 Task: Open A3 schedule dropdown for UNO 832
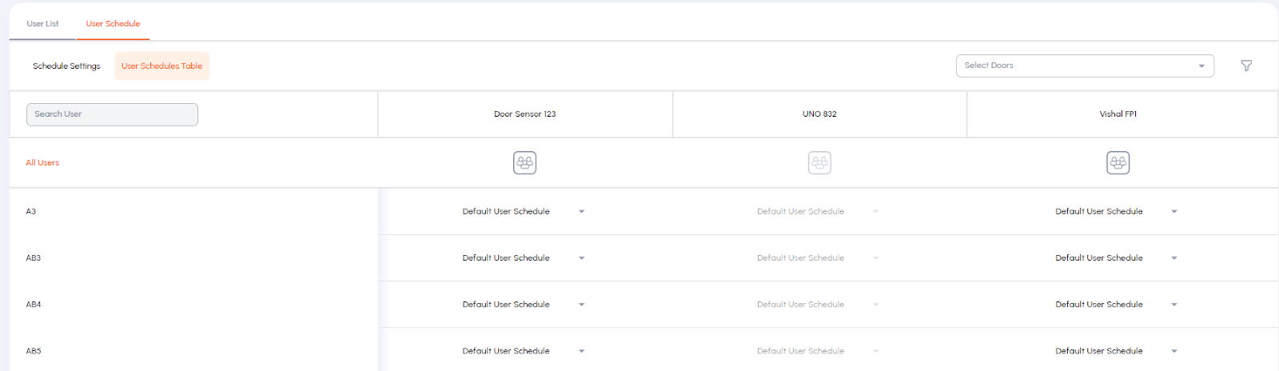click(818, 212)
